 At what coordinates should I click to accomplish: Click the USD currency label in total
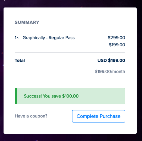(102, 61)
